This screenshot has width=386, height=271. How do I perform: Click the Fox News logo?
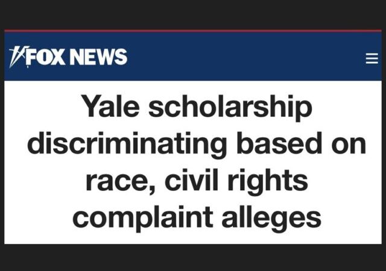pos(68,57)
